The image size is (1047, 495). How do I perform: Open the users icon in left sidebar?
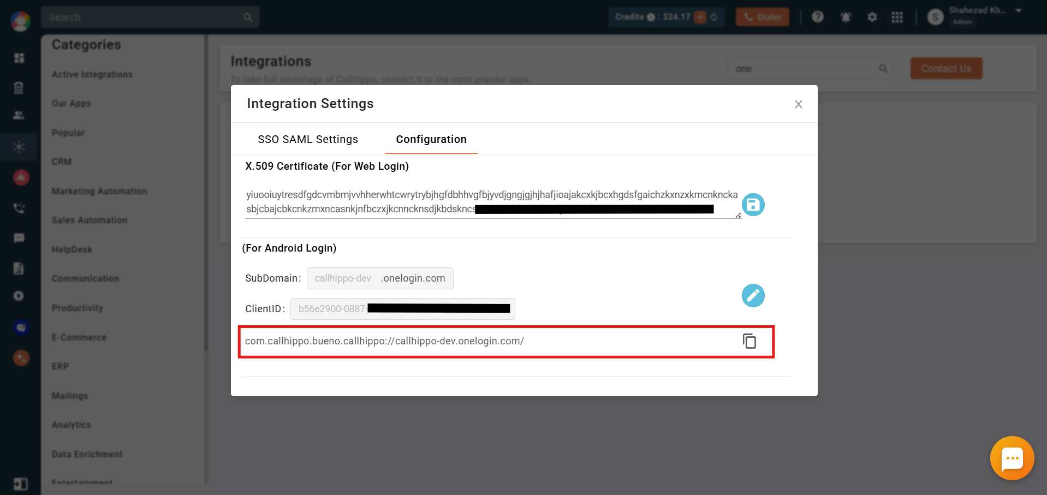click(19, 115)
